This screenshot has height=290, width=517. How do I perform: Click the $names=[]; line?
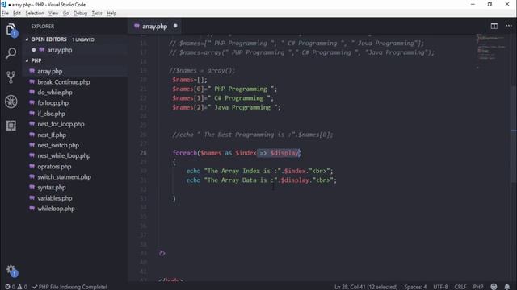pos(190,80)
